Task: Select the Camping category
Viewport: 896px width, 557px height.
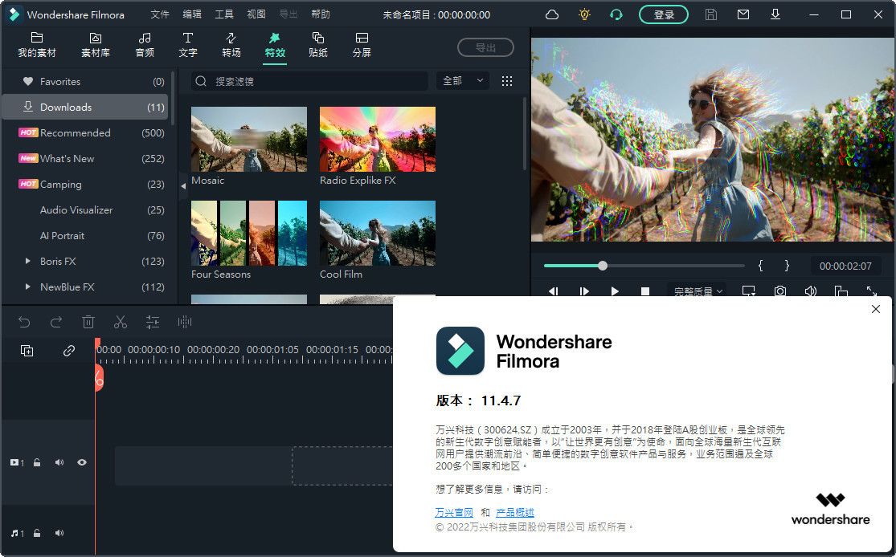Action: click(x=86, y=185)
